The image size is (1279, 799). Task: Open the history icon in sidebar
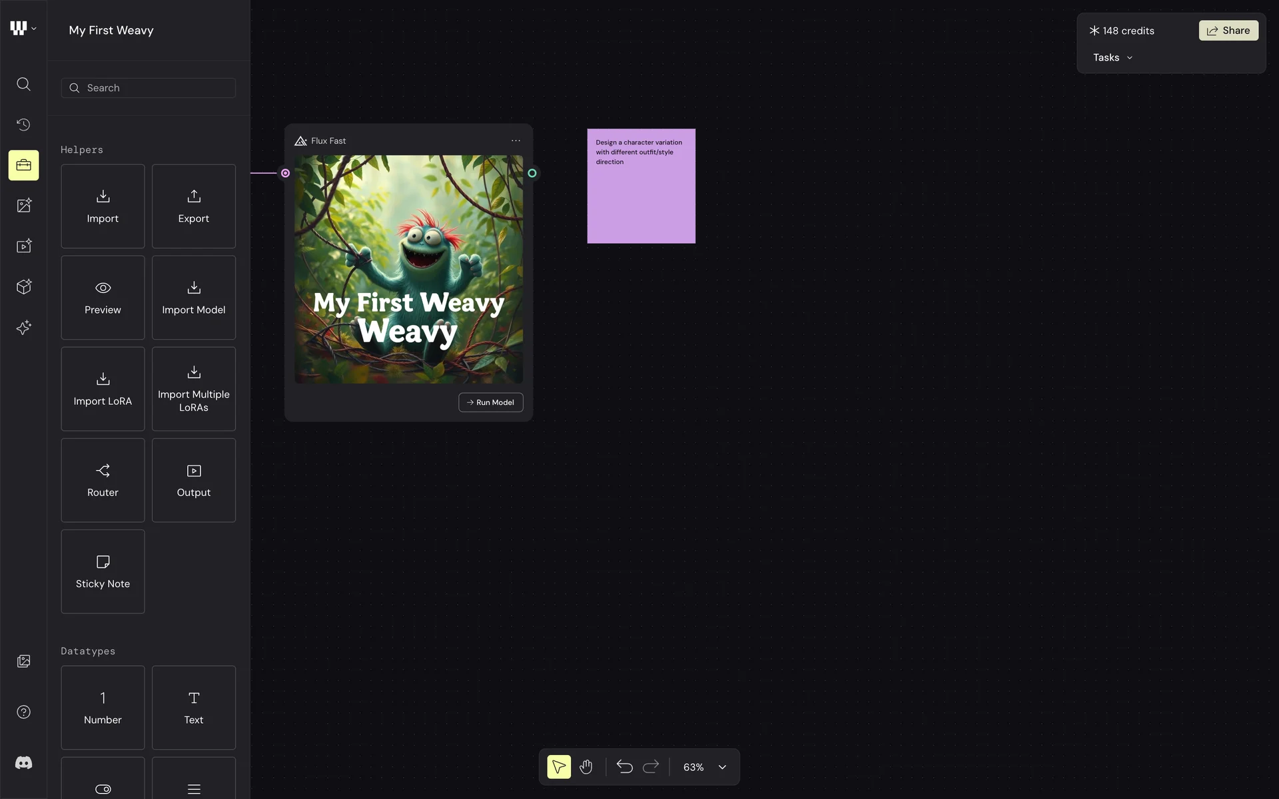pyautogui.click(x=23, y=125)
